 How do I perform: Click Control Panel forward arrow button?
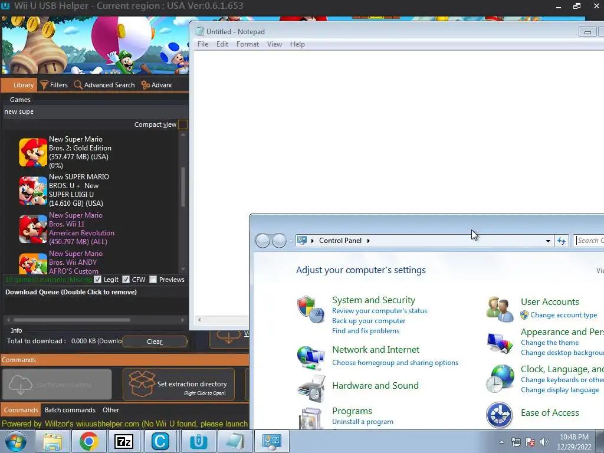tap(279, 241)
